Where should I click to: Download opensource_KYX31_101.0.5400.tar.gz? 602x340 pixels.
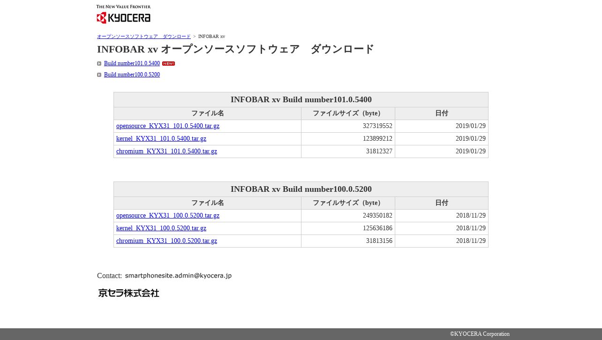[168, 126]
